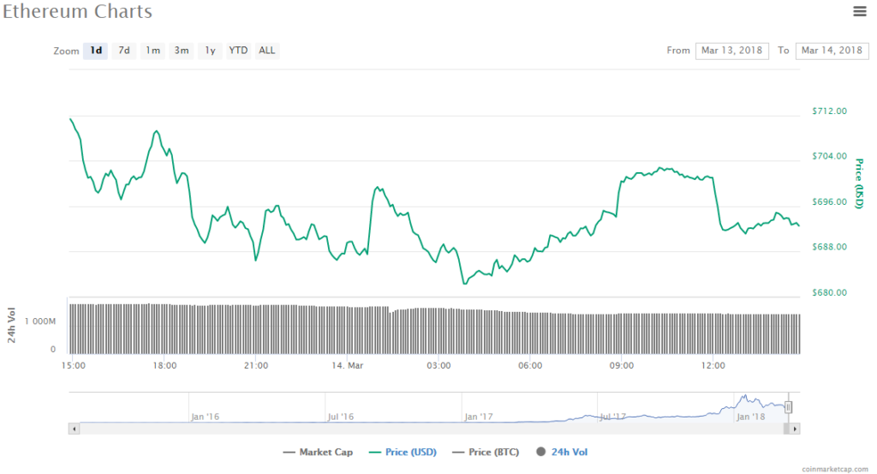Click the coinmarketcap.com credit link
This screenshot has width=877, height=474.
pyautogui.click(x=833, y=469)
